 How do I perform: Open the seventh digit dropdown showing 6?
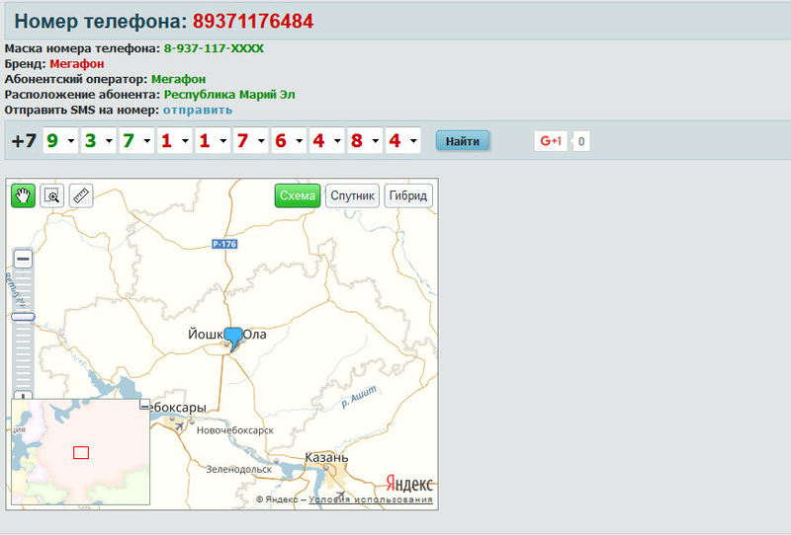[x=289, y=140]
